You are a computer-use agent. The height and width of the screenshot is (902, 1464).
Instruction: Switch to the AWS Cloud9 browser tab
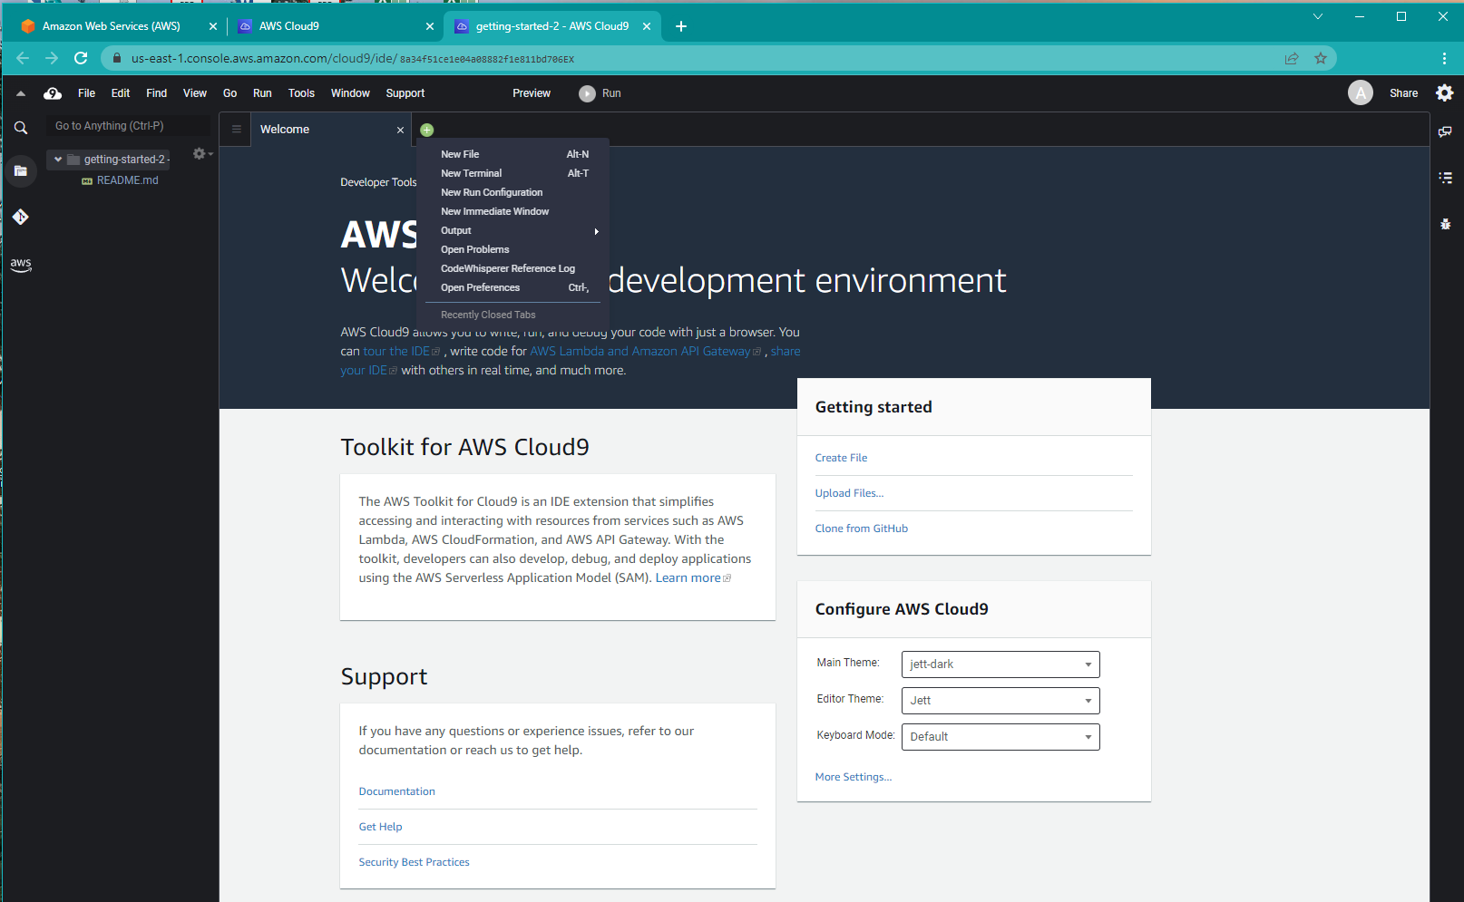288,26
